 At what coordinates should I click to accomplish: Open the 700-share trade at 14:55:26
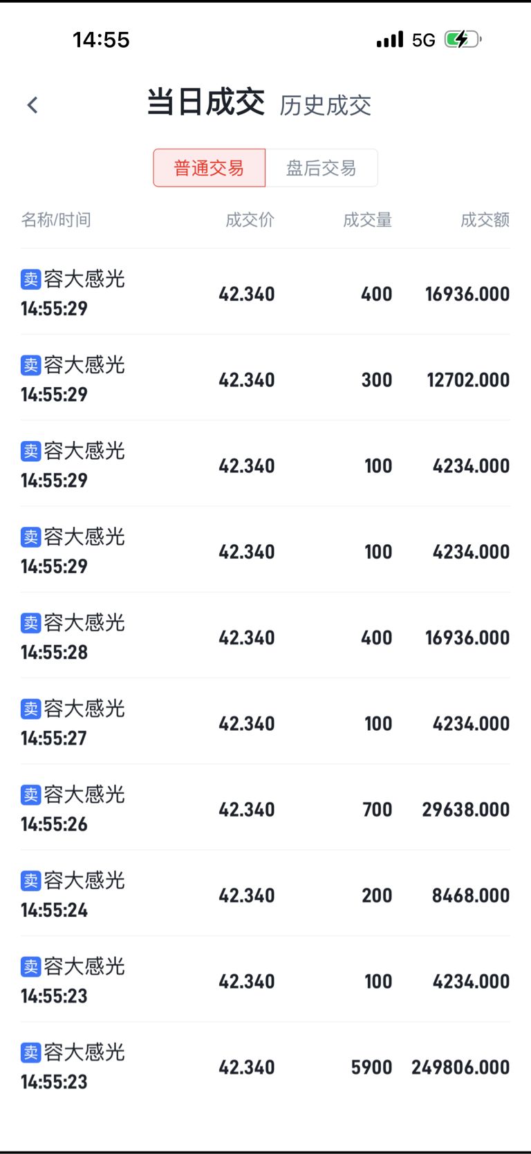pos(265,809)
